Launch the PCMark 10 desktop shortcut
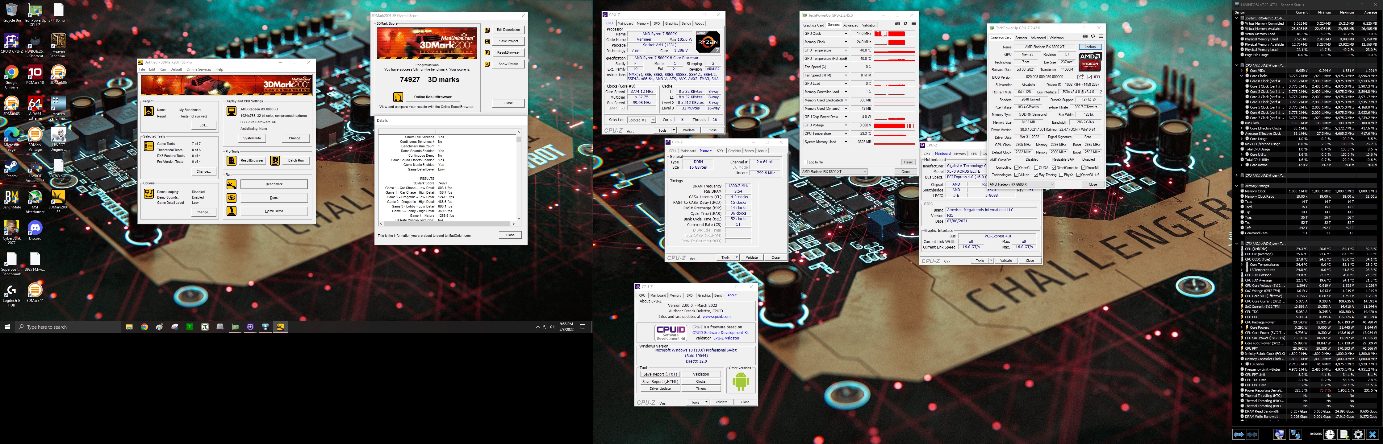 click(35, 75)
